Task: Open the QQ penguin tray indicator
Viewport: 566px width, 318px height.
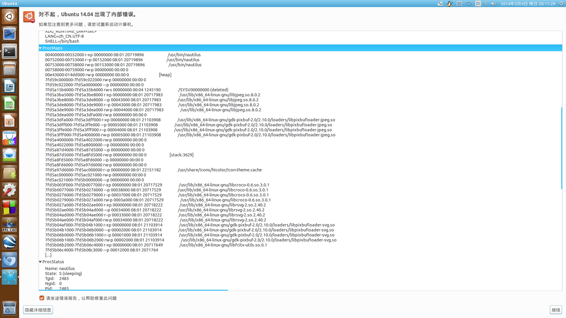Action: (450, 4)
